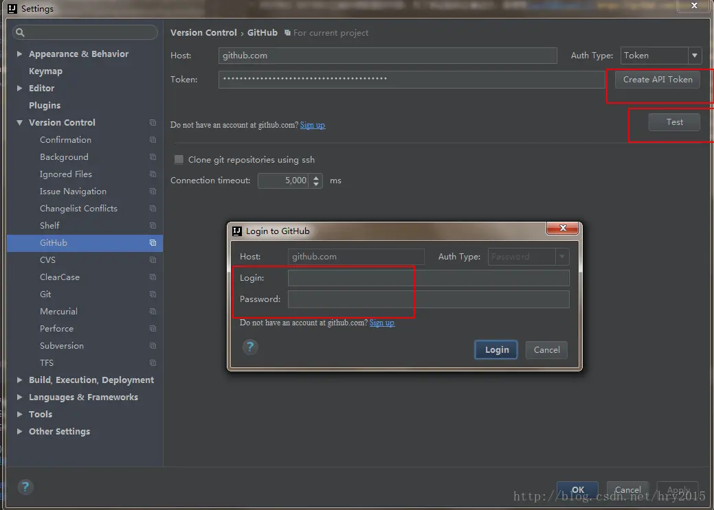Viewport: 714px width, 510px height.
Task: Select Git under Version Control
Action: tap(45, 294)
